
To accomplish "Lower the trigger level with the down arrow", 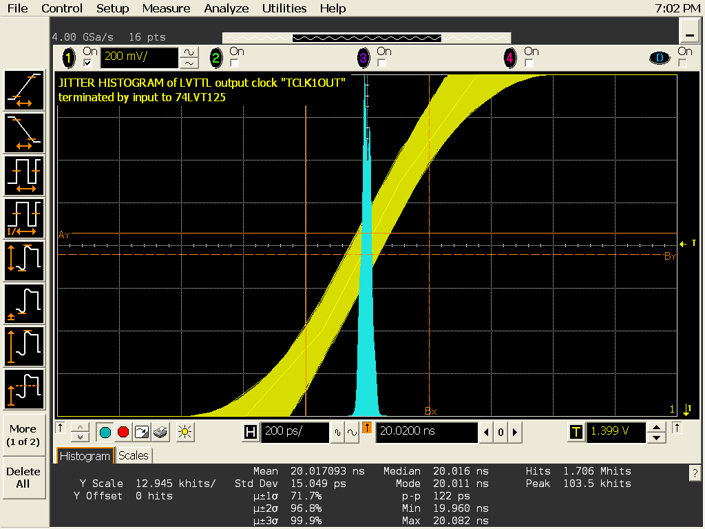I will point(656,437).
